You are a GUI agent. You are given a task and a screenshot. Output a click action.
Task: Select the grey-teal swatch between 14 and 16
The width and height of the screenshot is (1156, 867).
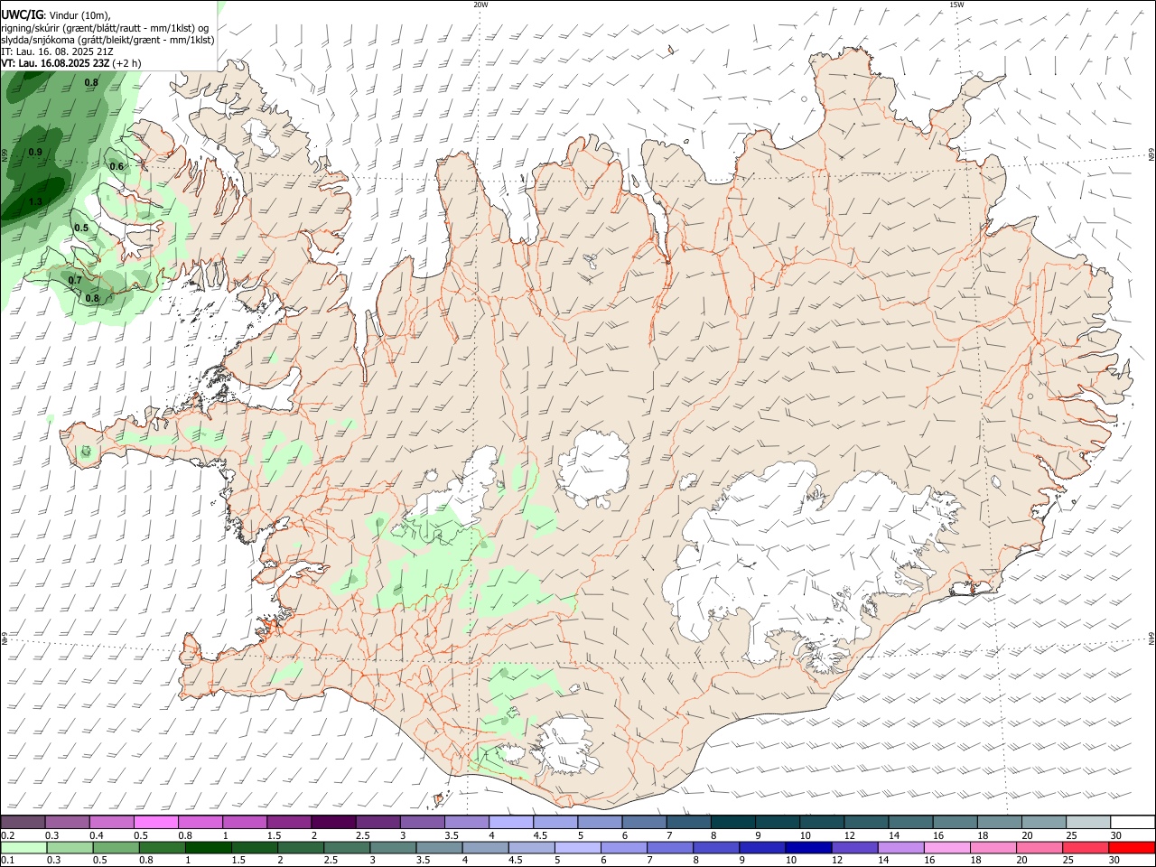pyautogui.click(x=909, y=822)
